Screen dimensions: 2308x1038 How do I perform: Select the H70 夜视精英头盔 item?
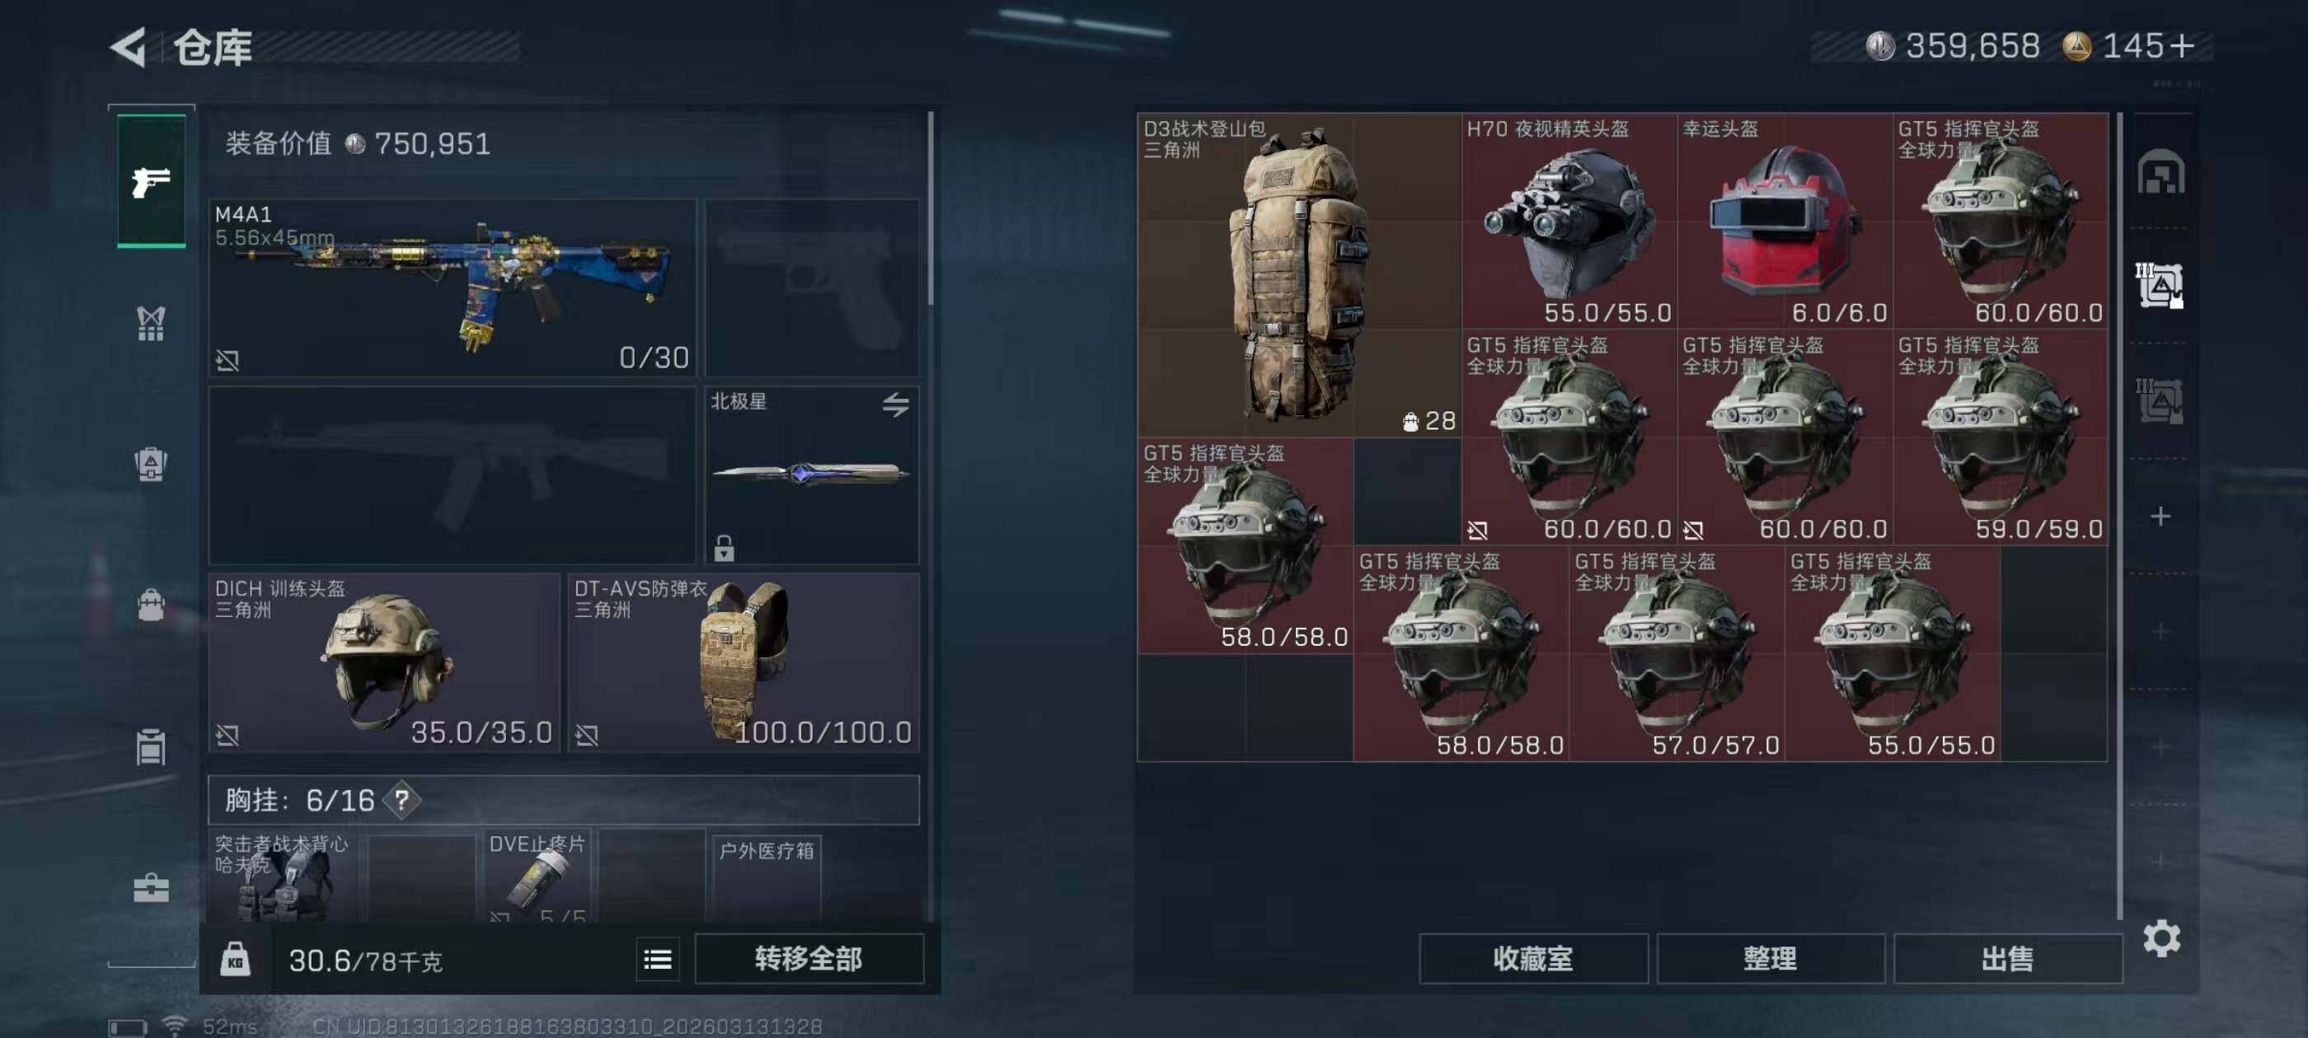1569,220
